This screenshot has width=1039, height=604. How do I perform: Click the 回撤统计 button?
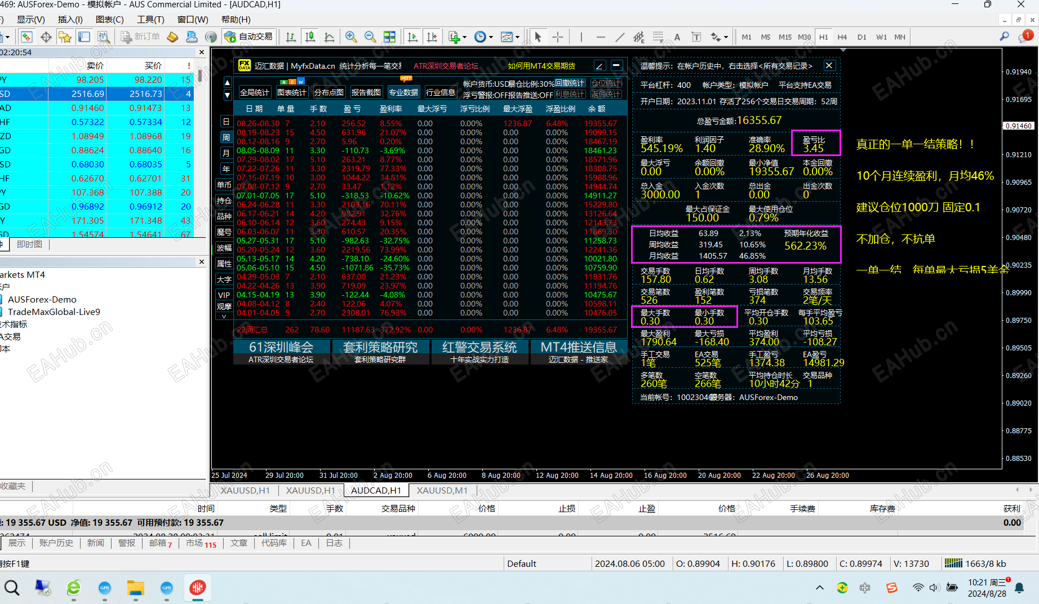(x=570, y=83)
